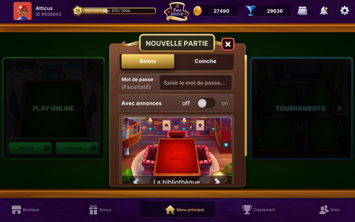Open Boutique shop icon

[x=16, y=210]
